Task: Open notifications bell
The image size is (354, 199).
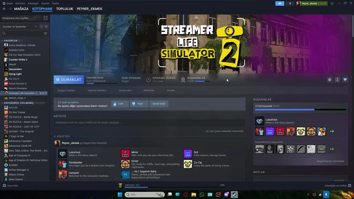Action: point(290,3)
